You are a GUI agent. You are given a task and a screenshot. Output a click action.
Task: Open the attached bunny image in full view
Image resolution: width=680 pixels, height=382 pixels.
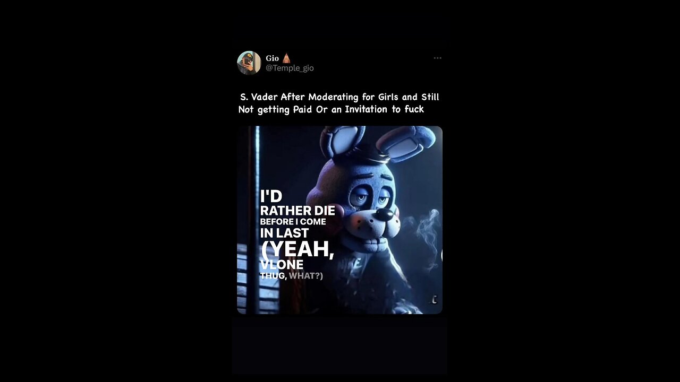click(339, 220)
